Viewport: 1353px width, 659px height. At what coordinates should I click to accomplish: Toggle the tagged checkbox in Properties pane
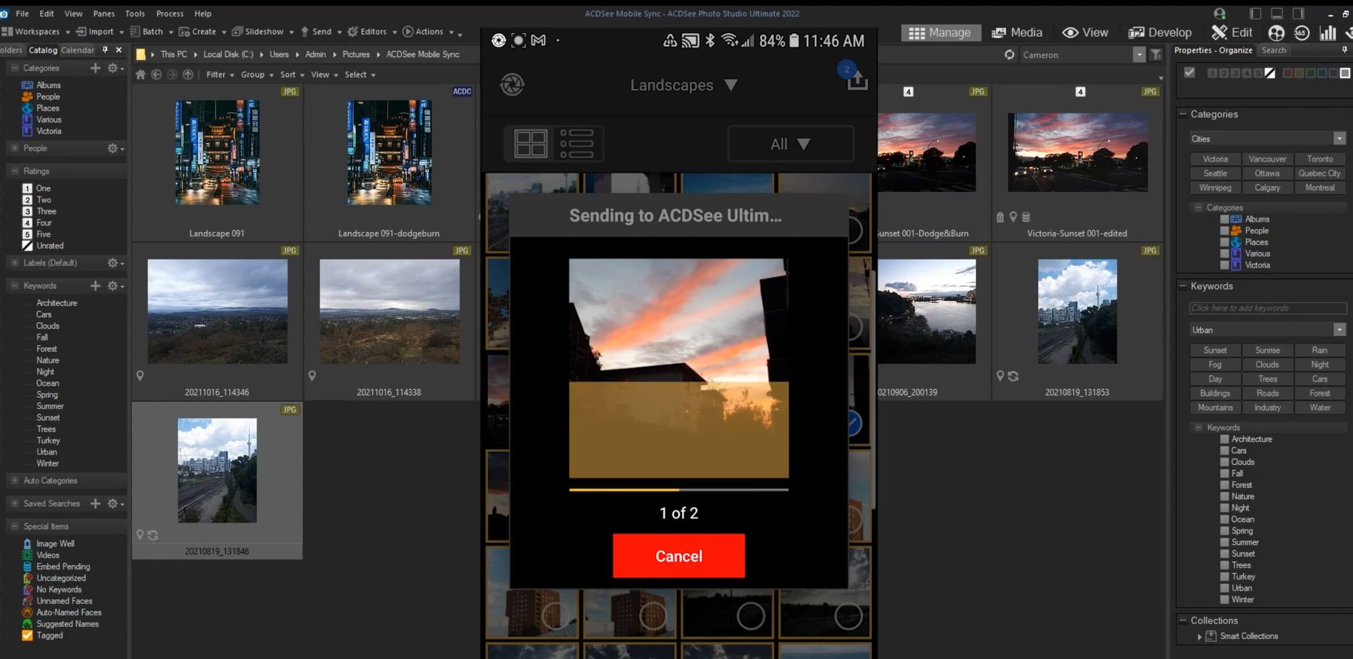(x=1189, y=73)
